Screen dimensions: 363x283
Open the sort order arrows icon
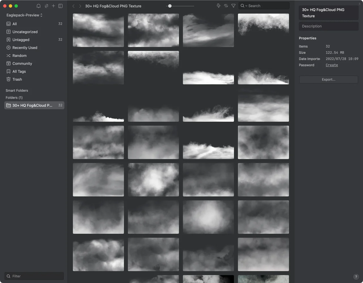[x=226, y=6]
